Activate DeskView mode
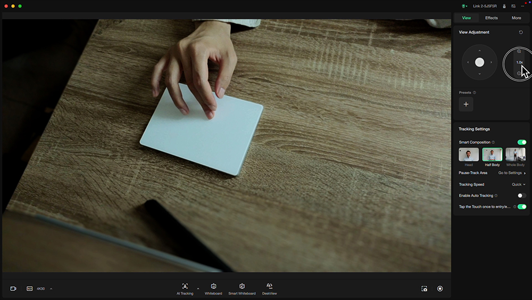This screenshot has width=532, height=300. 269,289
